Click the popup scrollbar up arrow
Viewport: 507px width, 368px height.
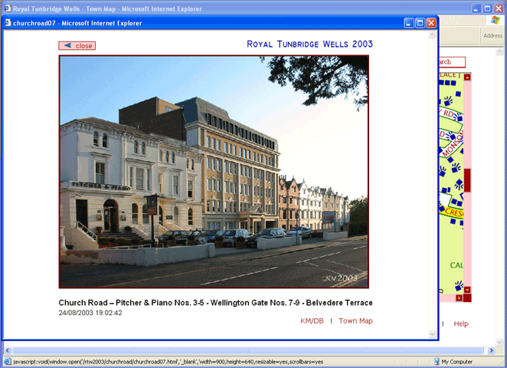[433, 34]
